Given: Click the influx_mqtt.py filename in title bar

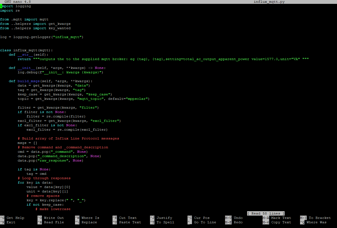Looking at the screenshot, I should coord(269,2).
